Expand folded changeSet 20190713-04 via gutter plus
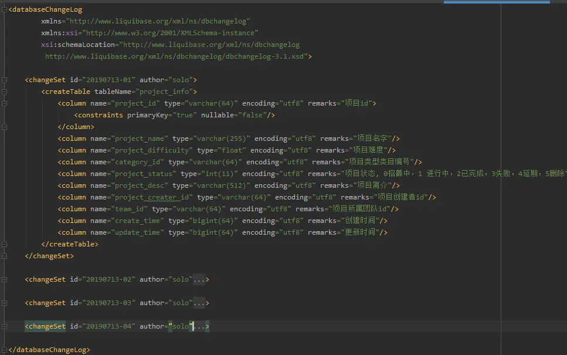Screen dimensions: 567x355 4,326
